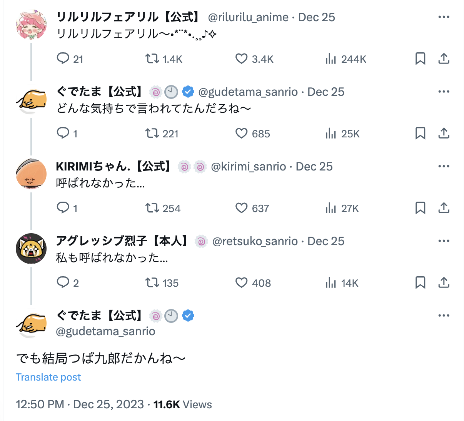Reply to the KIRIMIちゃん tweet

point(63,208)
